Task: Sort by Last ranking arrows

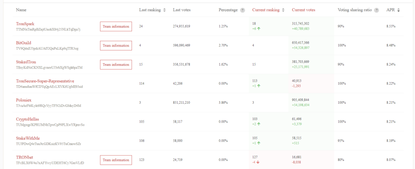Action: coord(164,10)
